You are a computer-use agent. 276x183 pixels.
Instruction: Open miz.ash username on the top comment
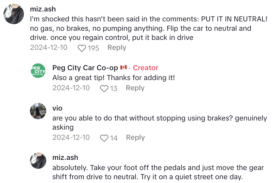tap(43, 9)
